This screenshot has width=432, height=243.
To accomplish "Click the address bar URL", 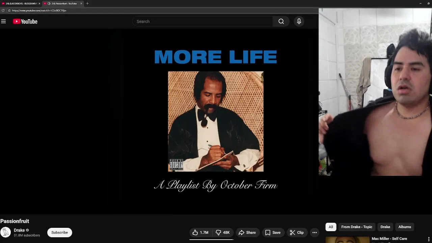I will coord(39,10).
